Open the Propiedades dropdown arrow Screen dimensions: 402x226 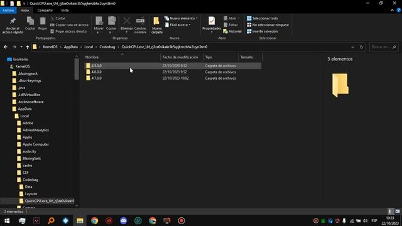pyautogui.click(x=212, y=32)
